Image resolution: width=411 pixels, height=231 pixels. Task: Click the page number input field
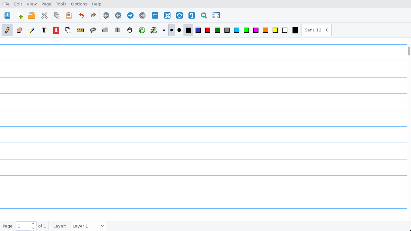[23, 226]
